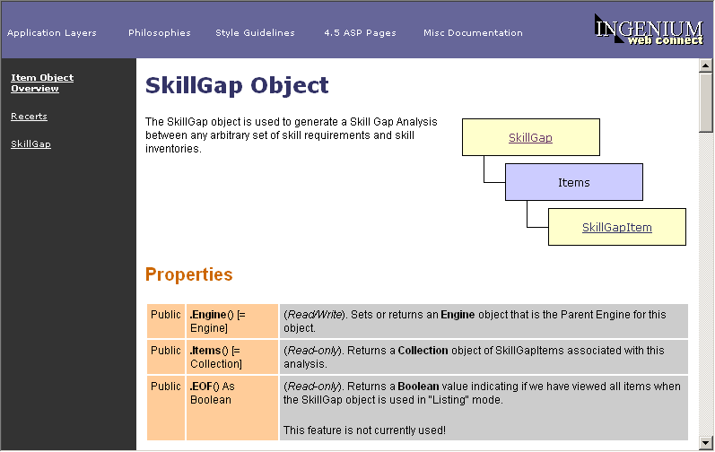Screen dimensions: 715x452
Task: Click the Ingenium web connect logo
Action: [649, 30]
